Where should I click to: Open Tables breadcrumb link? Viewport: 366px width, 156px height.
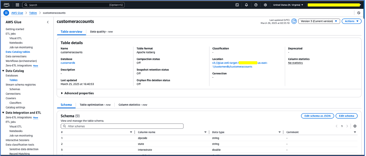click(x=33, y=13)
